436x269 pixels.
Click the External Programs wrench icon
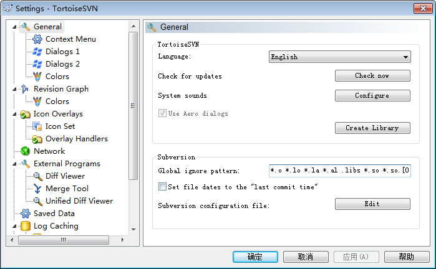pyautogui.click(x=26, y=164)
